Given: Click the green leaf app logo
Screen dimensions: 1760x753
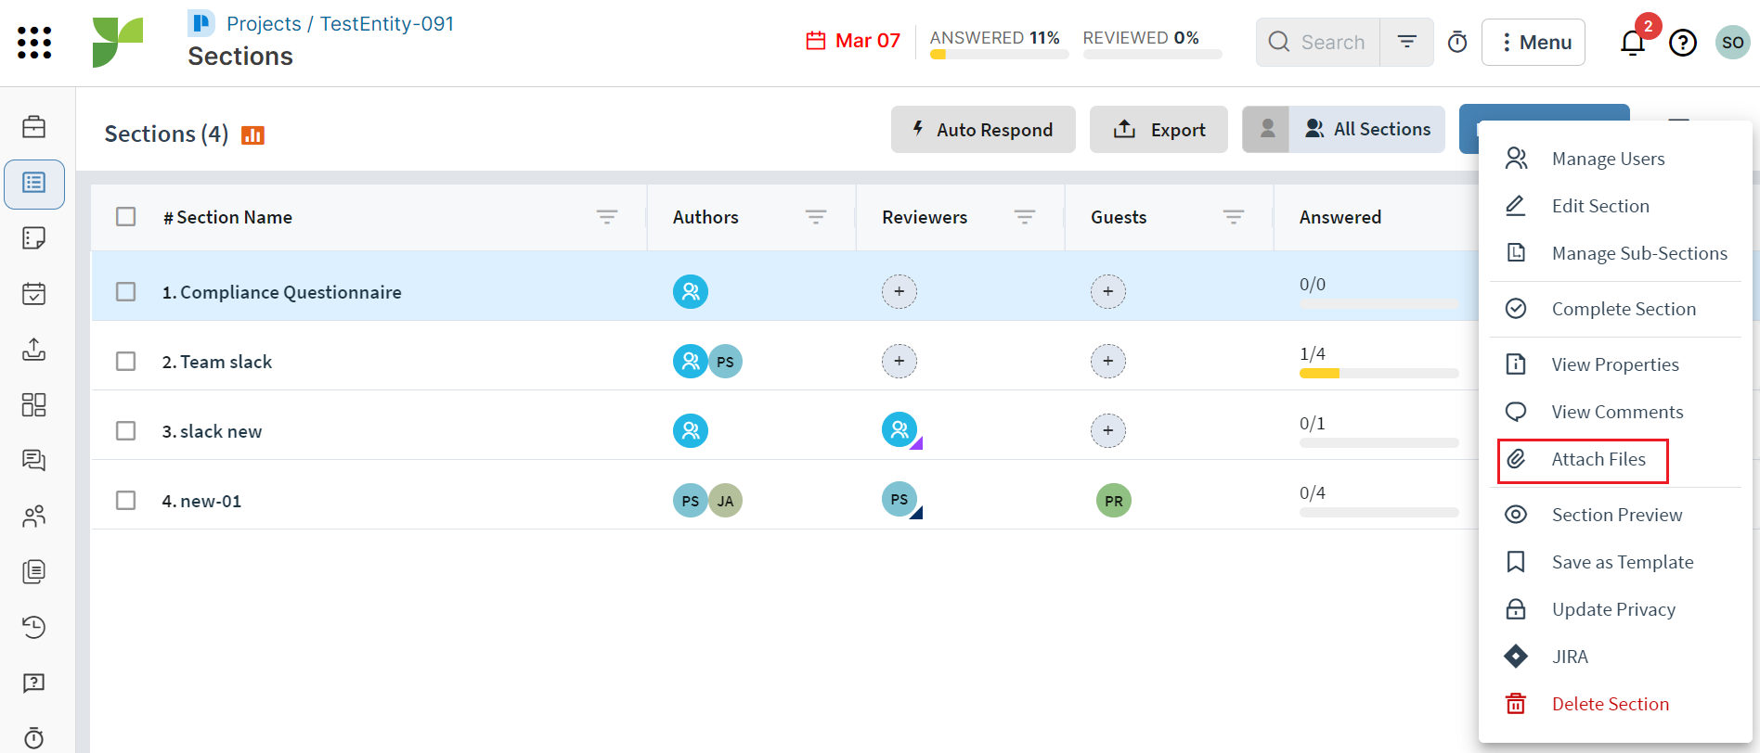Looking at the screenshot, I should [x=118, y=43].
